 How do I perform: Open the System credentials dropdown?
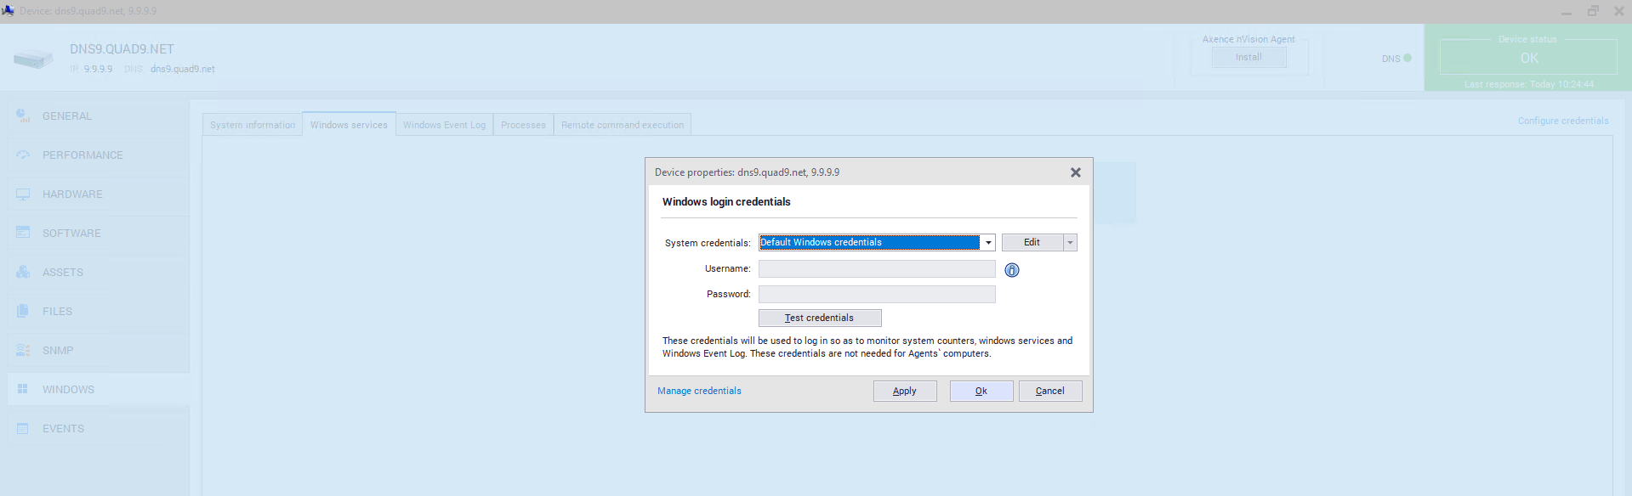pyautogui.click(x=987, y=243)
